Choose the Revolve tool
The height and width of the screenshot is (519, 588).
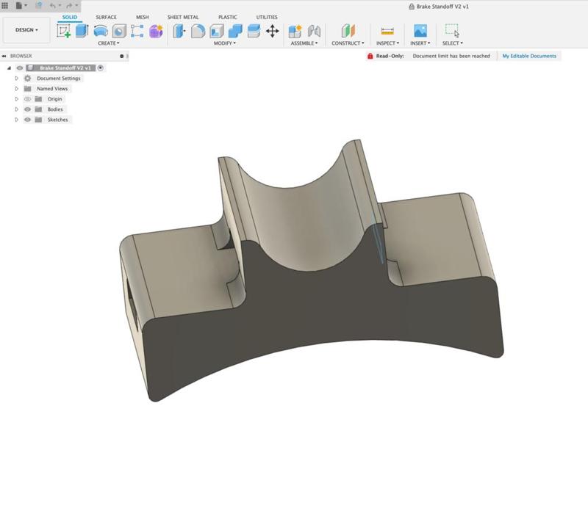click(100, 31)
